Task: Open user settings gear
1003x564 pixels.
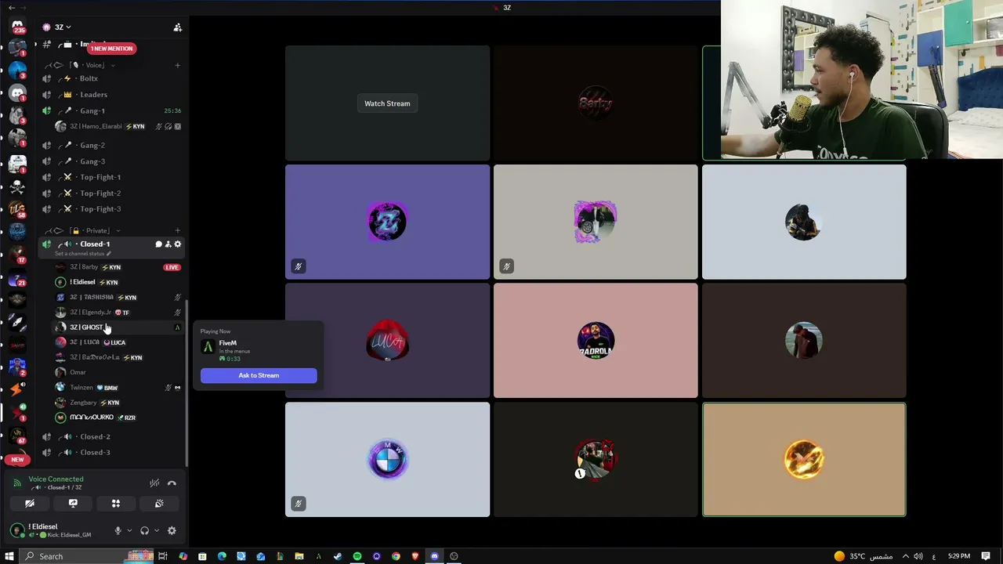Action: pos(172,530)
